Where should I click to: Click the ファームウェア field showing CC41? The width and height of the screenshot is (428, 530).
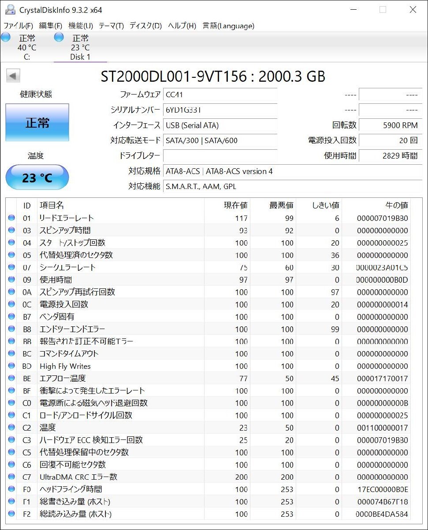click(220, 95)
